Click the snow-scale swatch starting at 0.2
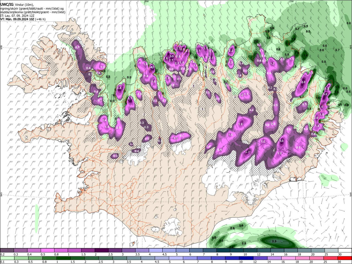This screenshot has height=264, width=352. [7, 251]
